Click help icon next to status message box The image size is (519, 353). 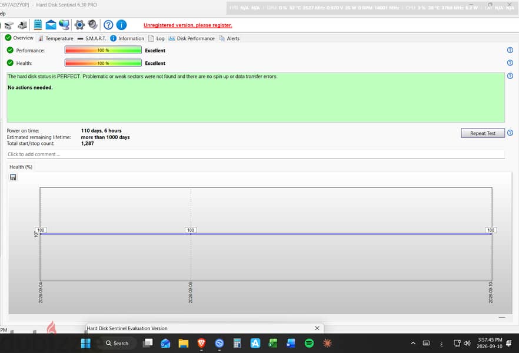click(x=510, y=76)
